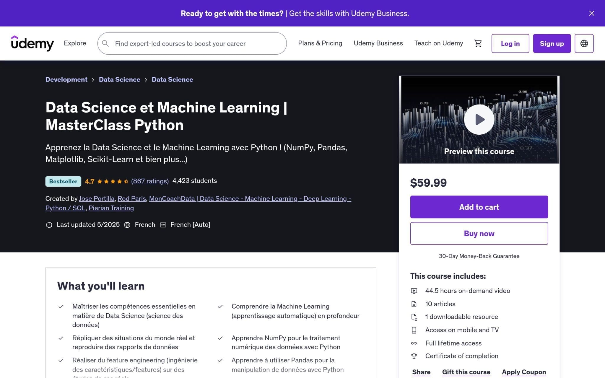Click the Bestseller badge
This screenshot has width=605, height=378.
pos(63,181)
